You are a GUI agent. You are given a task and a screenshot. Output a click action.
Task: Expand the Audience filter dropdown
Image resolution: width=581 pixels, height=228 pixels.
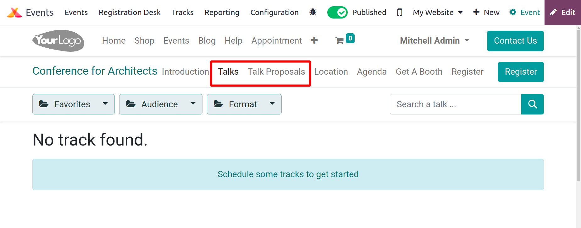pos(161,104)
